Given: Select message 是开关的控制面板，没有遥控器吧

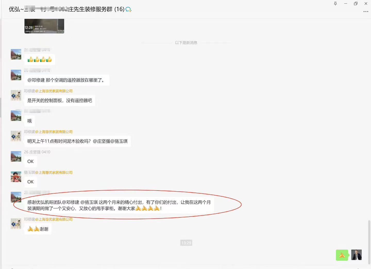Looking at the screenshot, I should (x=60, y=100).
